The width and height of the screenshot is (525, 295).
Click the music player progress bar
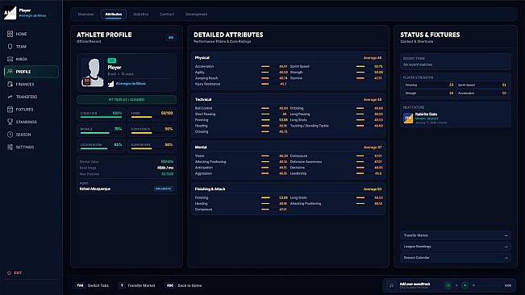pyautogui.click(x=490, y=285)
